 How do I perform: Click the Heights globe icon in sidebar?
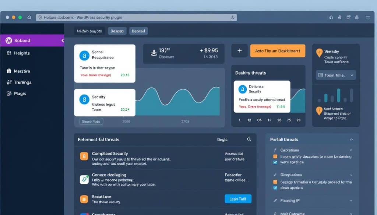pos(9,53)
